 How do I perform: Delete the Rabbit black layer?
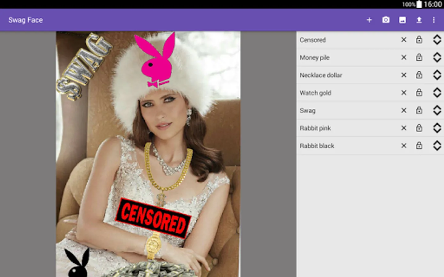[404, 146]
